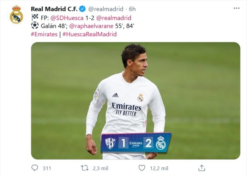Open the 6h timestamp link
247x176 pixels.
click(132, 9)
